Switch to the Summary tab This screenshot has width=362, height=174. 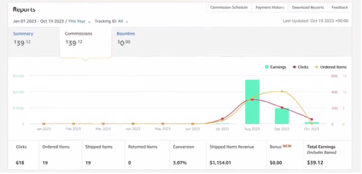(23, 34)
